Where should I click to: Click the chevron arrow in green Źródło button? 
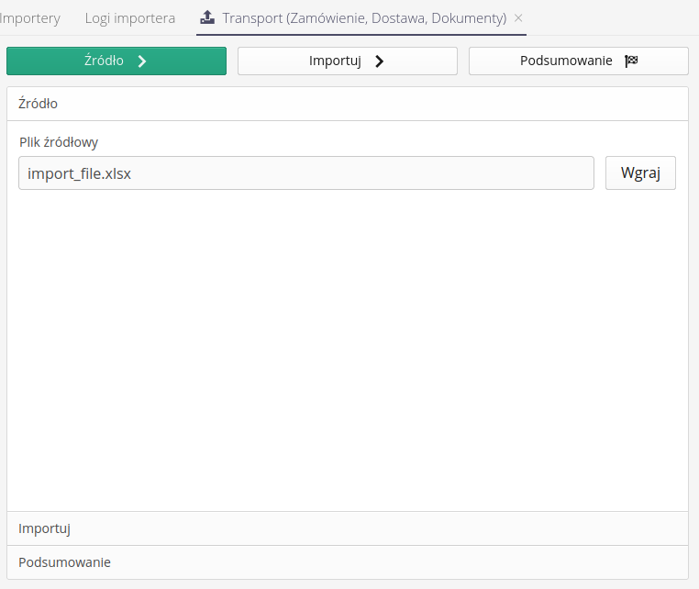[141, 61]
